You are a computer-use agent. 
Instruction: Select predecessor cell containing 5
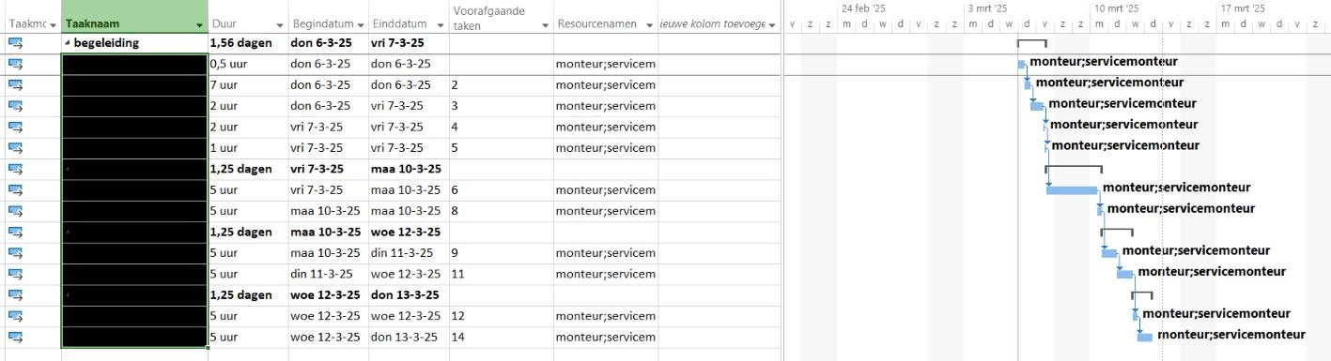point(501,148)
